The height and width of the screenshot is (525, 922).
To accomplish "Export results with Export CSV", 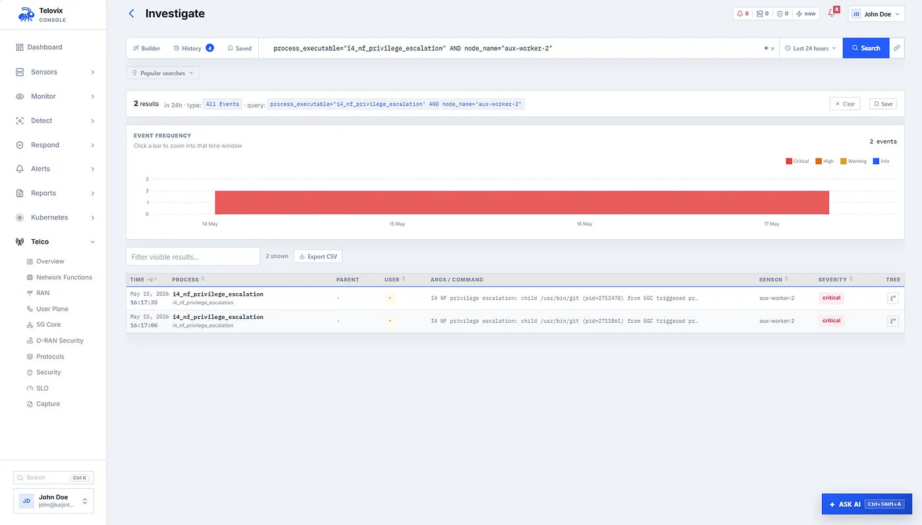I will pyautogui.click(x=318, y=256).
